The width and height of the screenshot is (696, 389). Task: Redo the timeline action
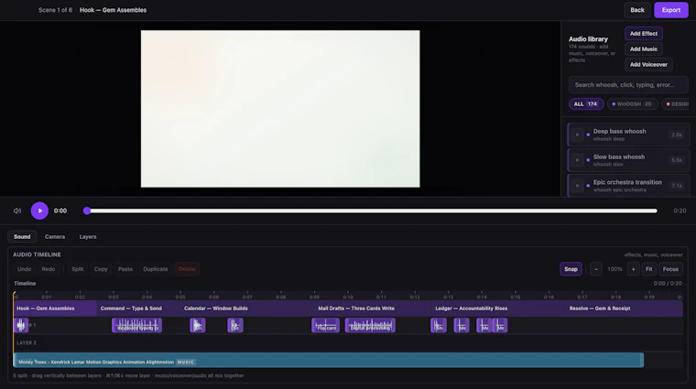point(49,269)
